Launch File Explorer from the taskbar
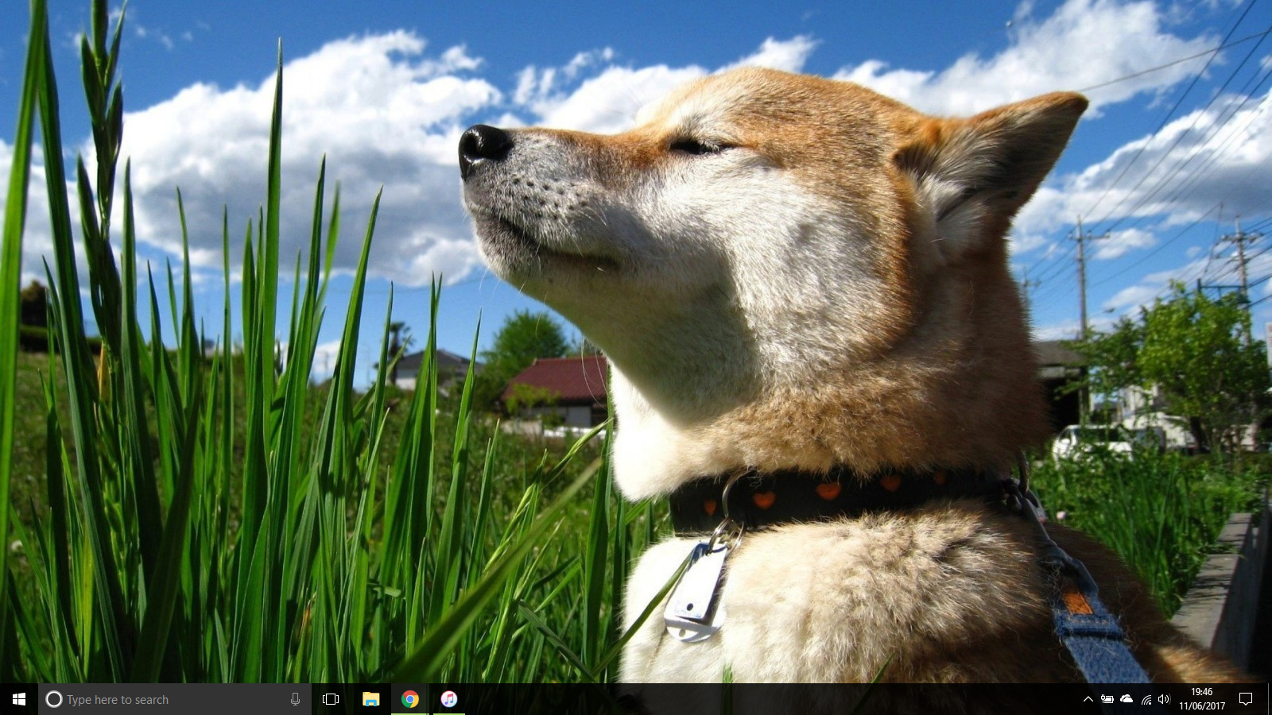Screen dimensions: 1272x715 (370, 699)
